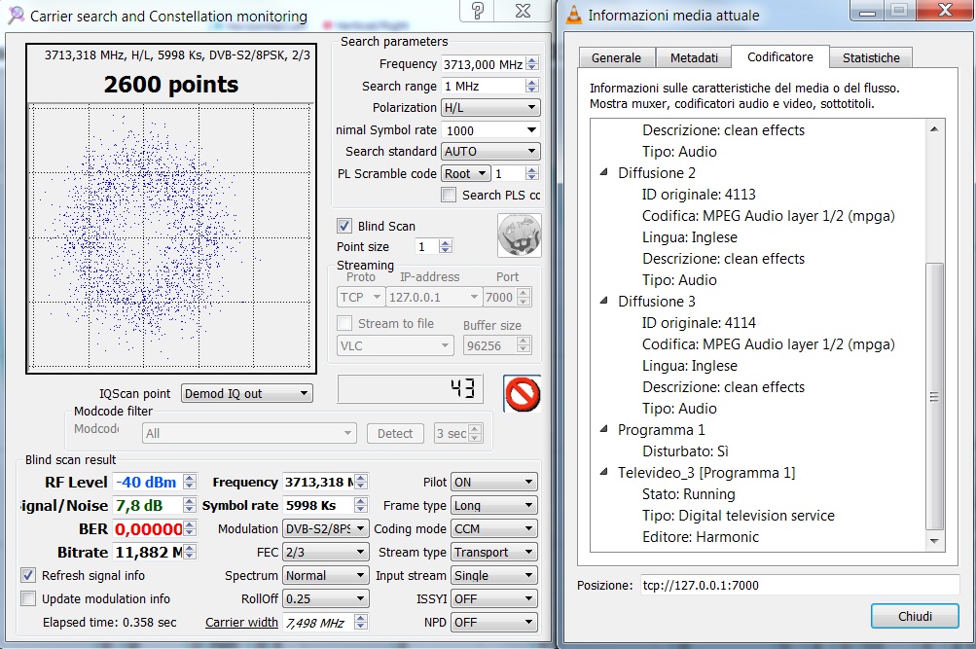
Task: Enable the Stream to file checkbox
Action: (x=343, y=324)
